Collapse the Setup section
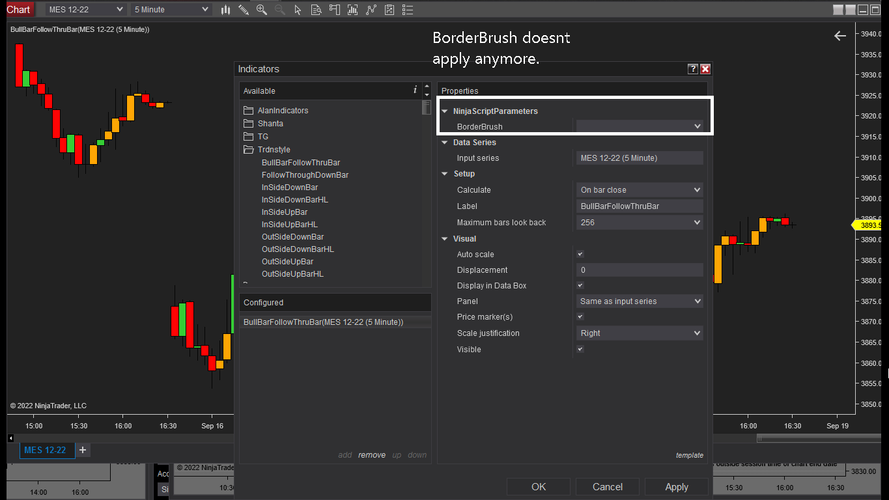Image resolution: width=889 pixels, height=500 pixels. [x=445, y=174]
